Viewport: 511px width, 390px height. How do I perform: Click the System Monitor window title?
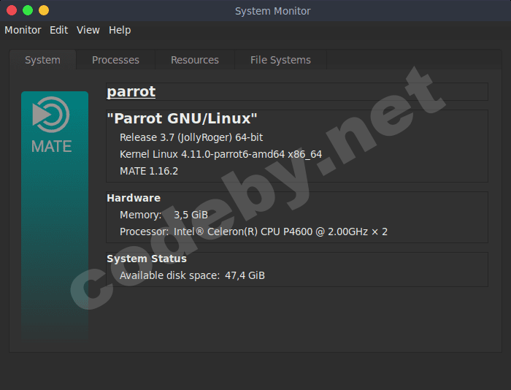pyautogui.click(x=273, y=11)
